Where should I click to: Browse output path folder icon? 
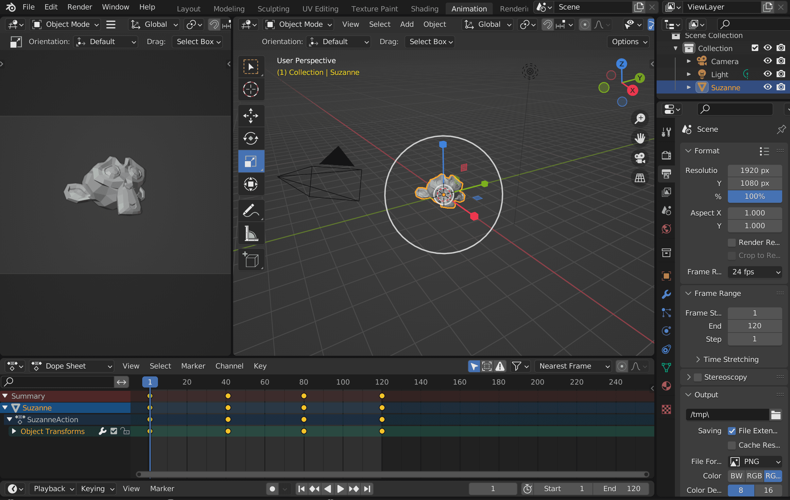776,415
